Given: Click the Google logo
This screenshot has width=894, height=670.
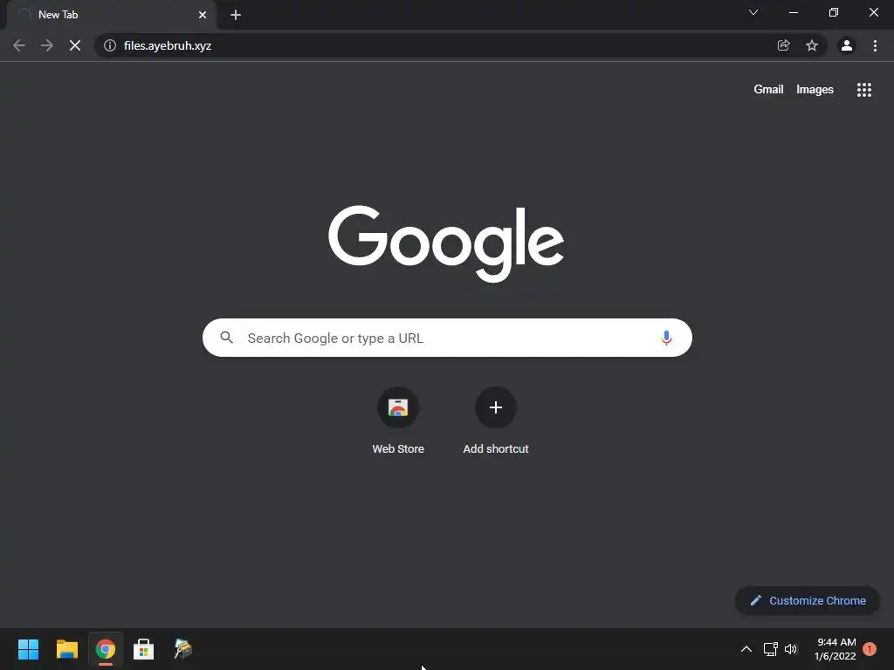Looking at the screenshot, I should tap(446, 243).
